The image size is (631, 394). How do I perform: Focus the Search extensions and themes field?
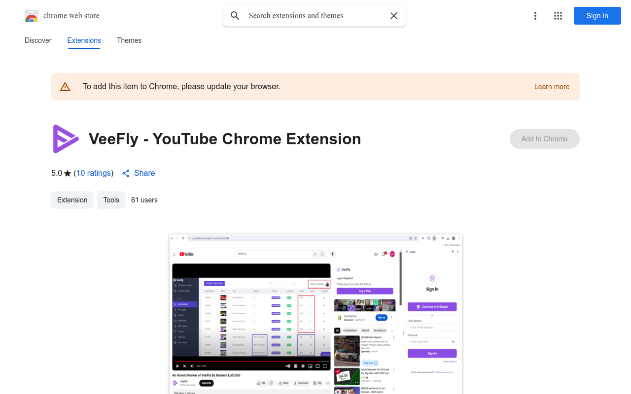tap(315, 16)
